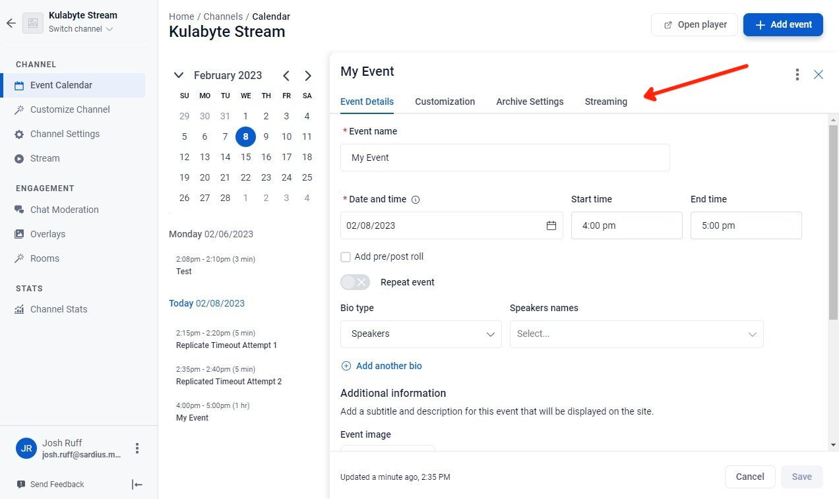This screenshot has width=839, height=499.
Task: Click the Add event button
Action: coord(783,24)
